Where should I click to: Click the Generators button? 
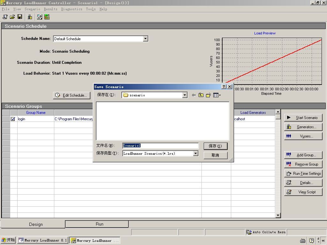[303, 127]
